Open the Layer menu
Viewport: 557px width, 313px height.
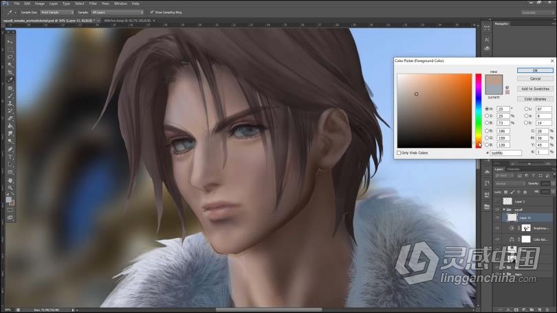(53, 3)
